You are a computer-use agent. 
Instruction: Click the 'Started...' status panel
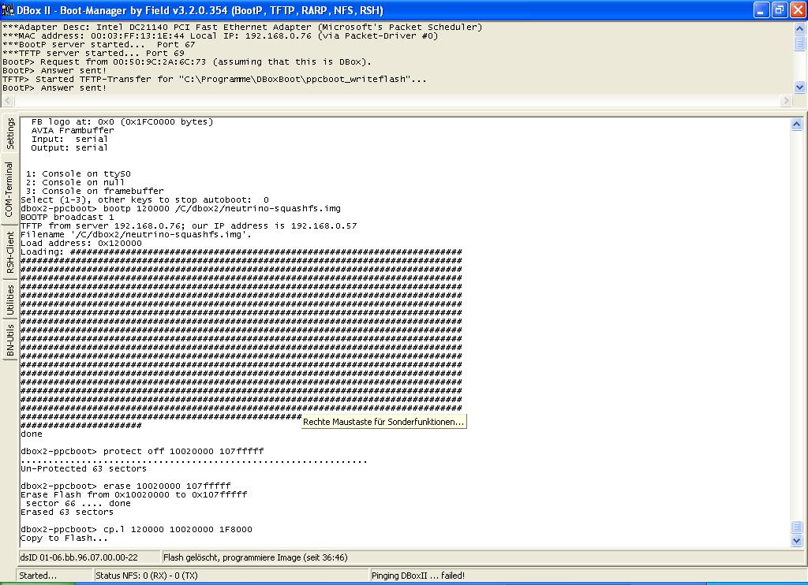point(54,576)
